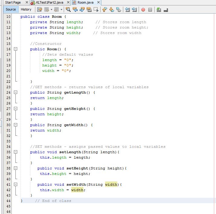The height and width of the screenshot is (214, 216).
Task: Toggle rectangular selection mode
Action: pyautogui.click(x=96, y=10)
